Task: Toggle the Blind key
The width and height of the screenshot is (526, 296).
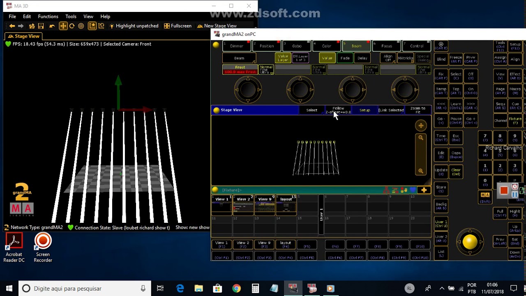Action: click(441, 59)
